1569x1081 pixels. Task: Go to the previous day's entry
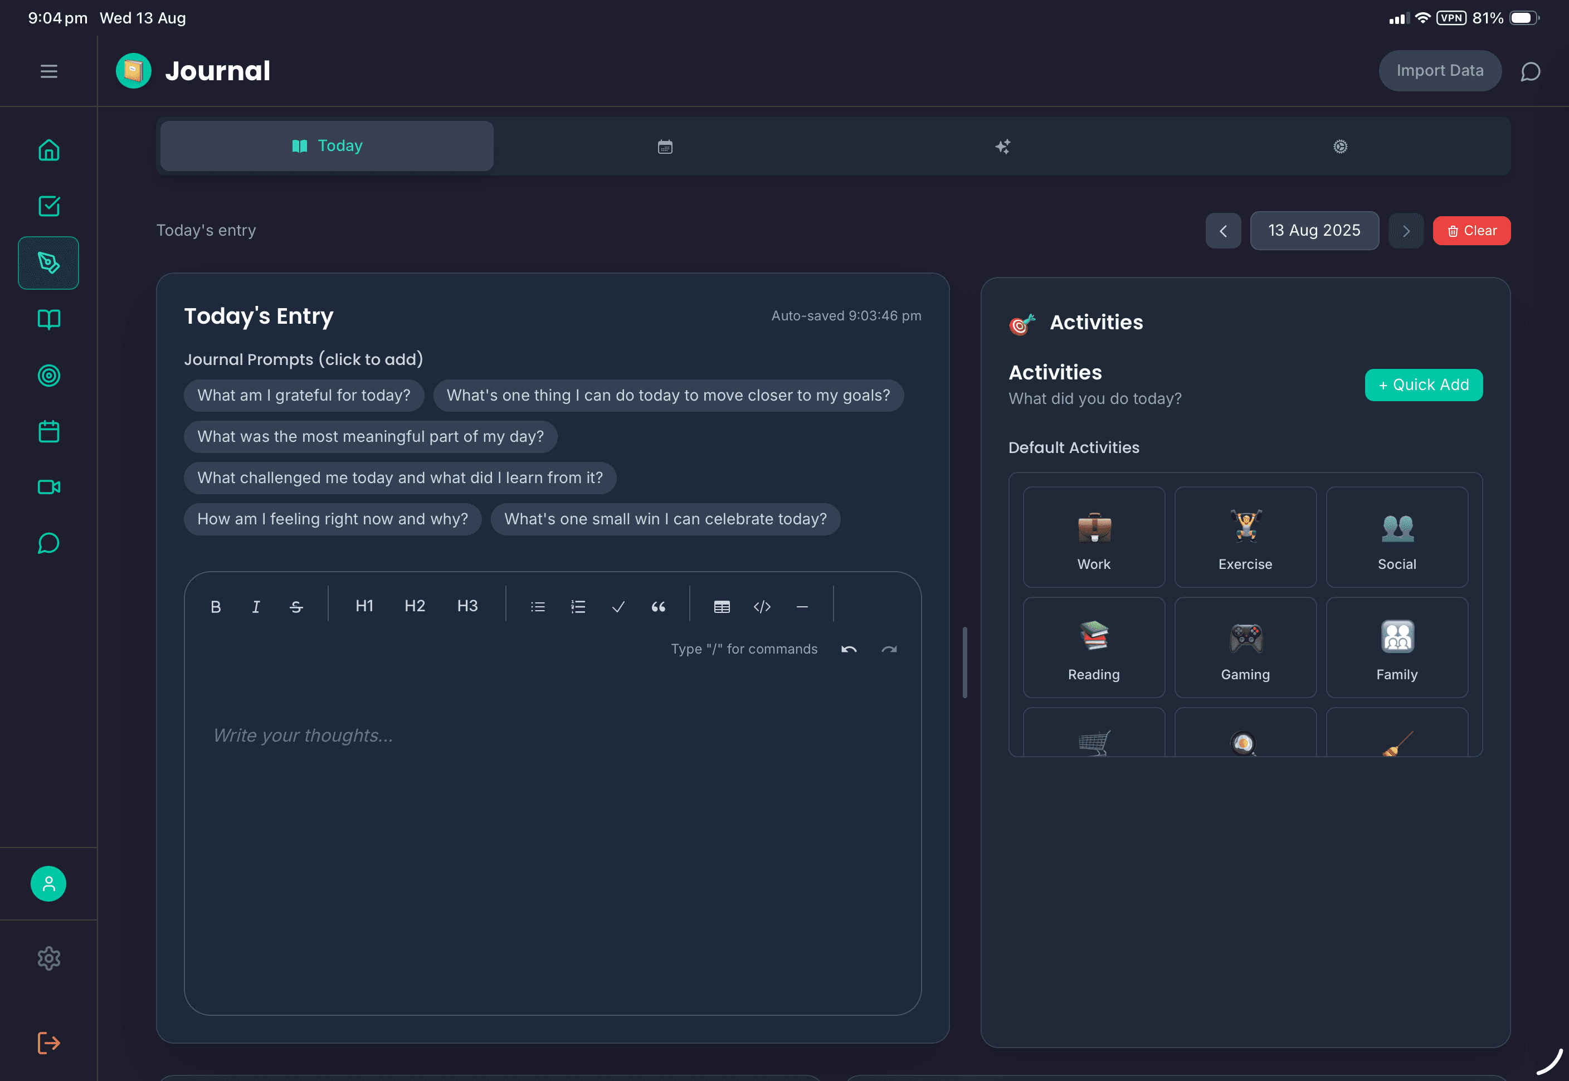click(x=1223, y=230)
